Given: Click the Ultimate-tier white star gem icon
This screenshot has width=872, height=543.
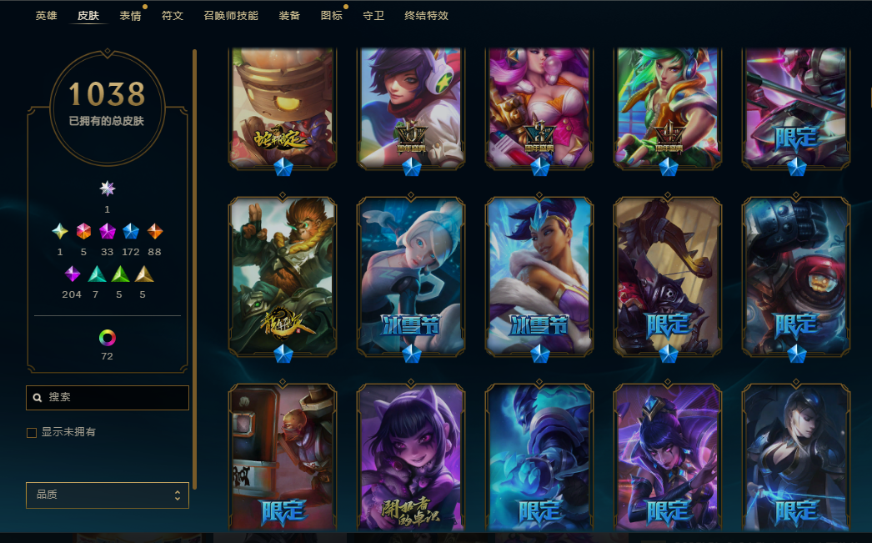Looking at the screenshot, I should tap(108, 189).
